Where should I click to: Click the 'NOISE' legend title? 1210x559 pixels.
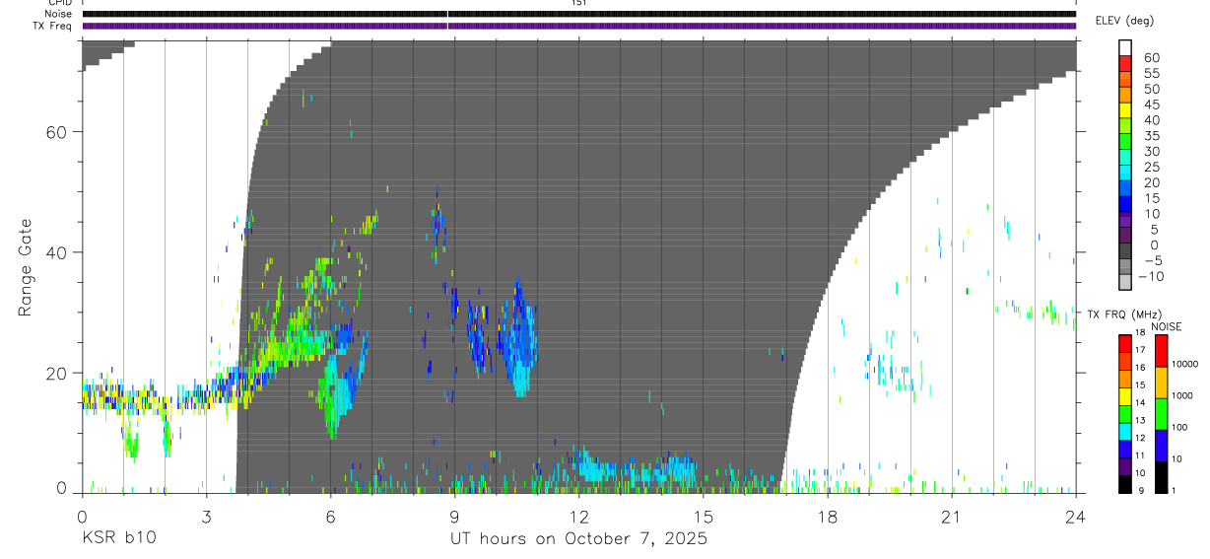pos(1167,326)
